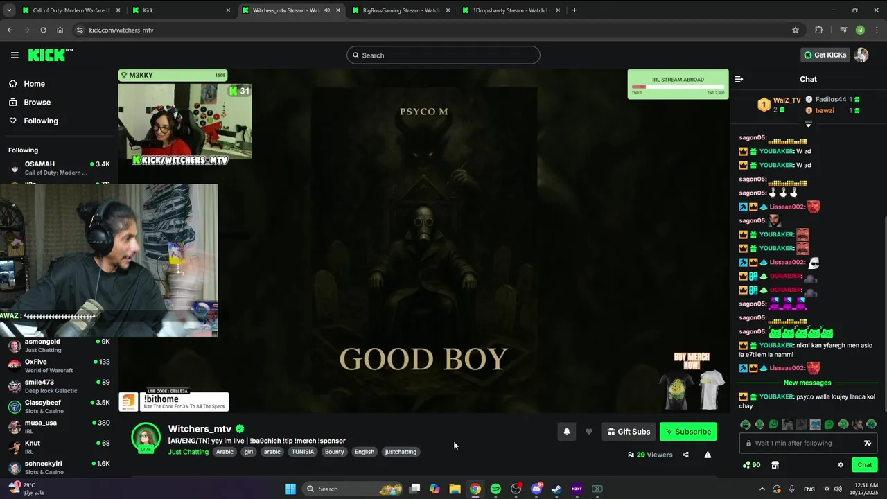
Task: Click the KICK logo
Action: 50,55
